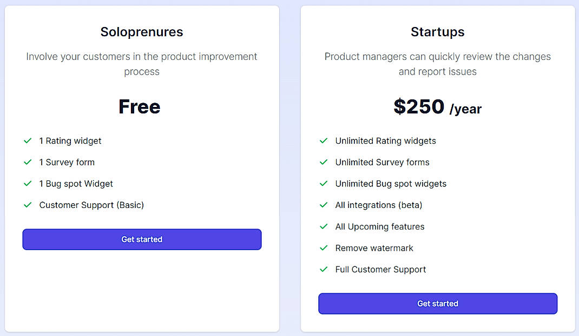Click checkmark beside Unlimited Rating widgets
The image size is (579, 336).
tap(324, 141)
